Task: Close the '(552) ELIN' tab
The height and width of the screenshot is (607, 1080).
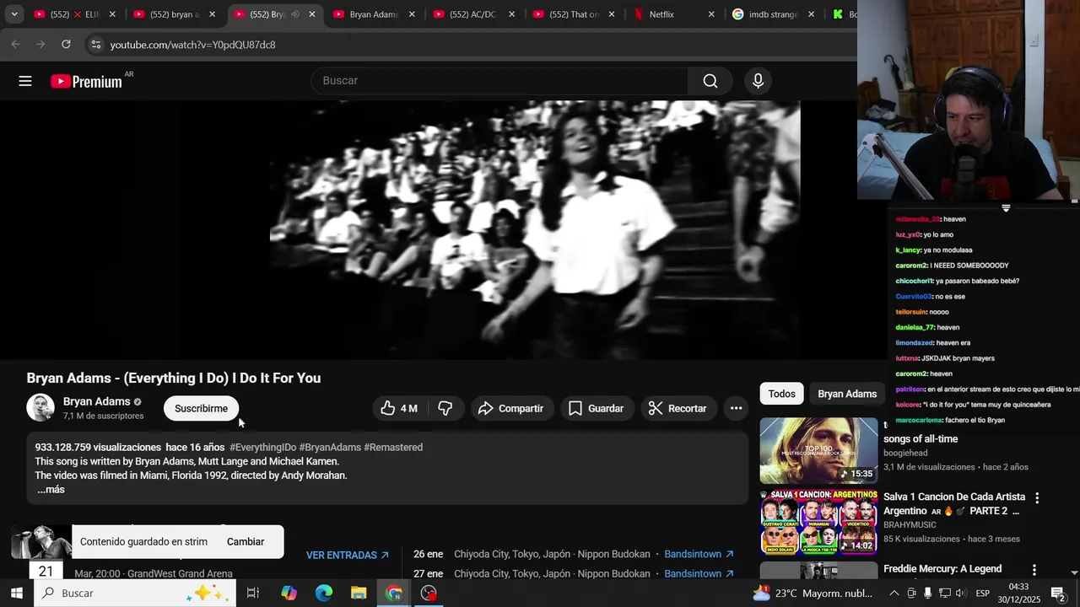Action: (112, 14)
